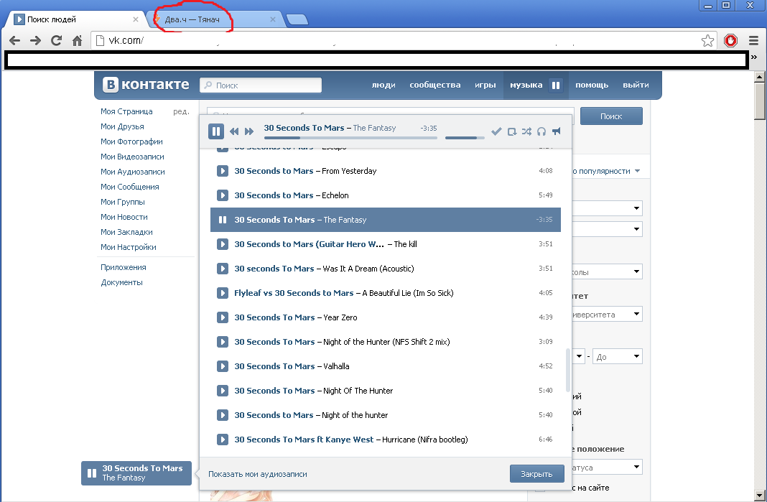Play Flyleaf's A Beautiful Lie (Im So Sick)
This screenshot has height=502, width=767.
tap(223, 293)
